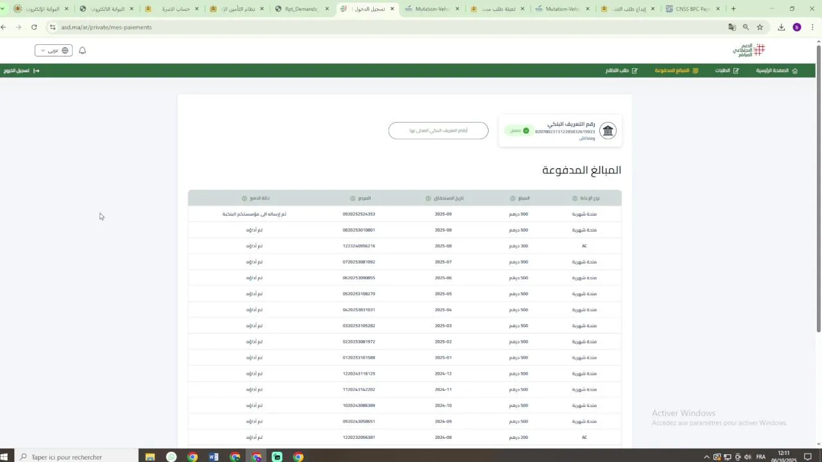Viewport: 822px width, 462px height.
Task: Open the notifications bell icon
Action: 82,51
